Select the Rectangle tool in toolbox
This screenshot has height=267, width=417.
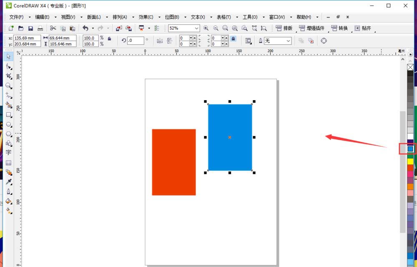8,115
